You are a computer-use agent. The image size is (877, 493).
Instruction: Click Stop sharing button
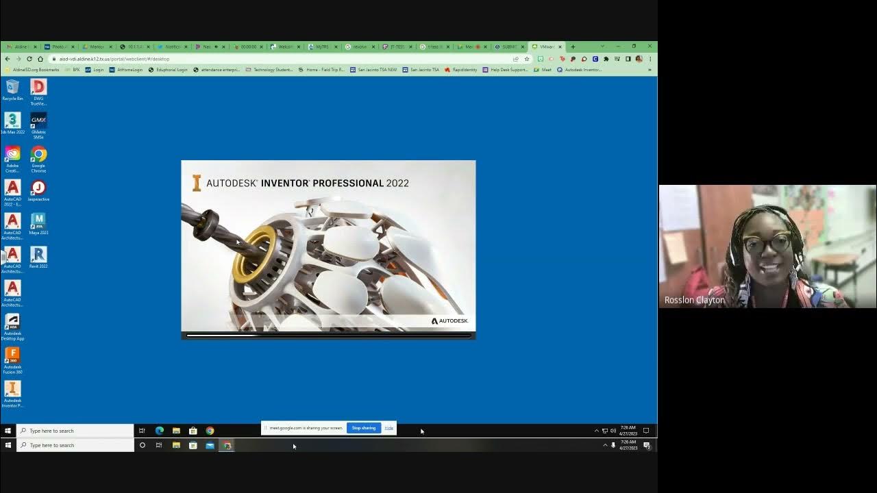click(x=363, y=428)
